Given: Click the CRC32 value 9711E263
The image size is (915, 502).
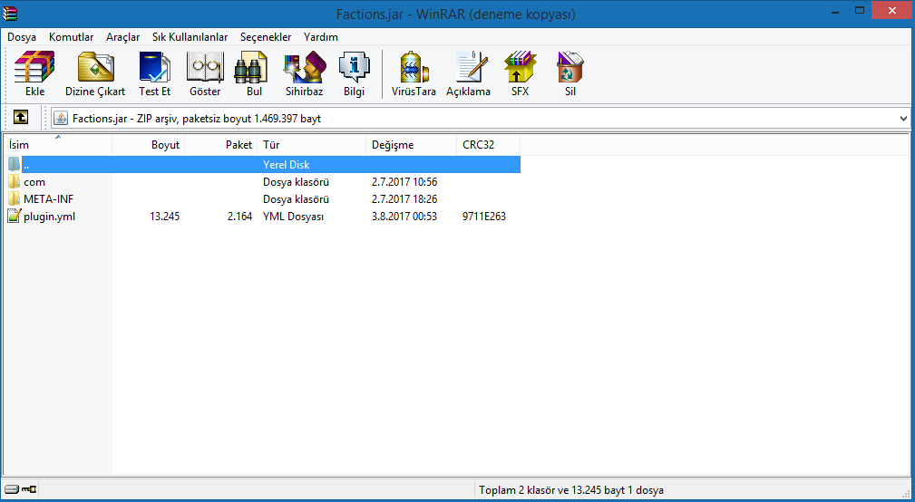Looking at the screenshot, I should coord(483,217).
